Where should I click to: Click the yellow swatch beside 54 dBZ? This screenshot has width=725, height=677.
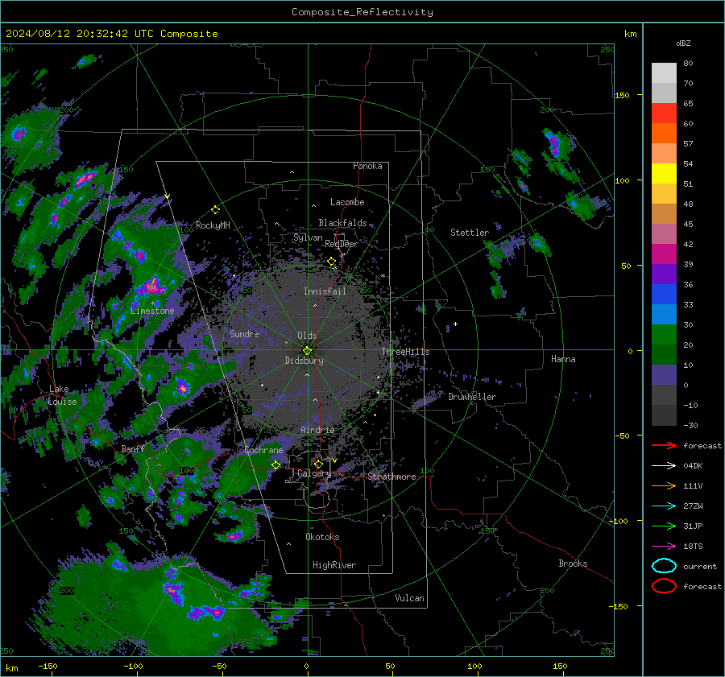tap(664, 173)
